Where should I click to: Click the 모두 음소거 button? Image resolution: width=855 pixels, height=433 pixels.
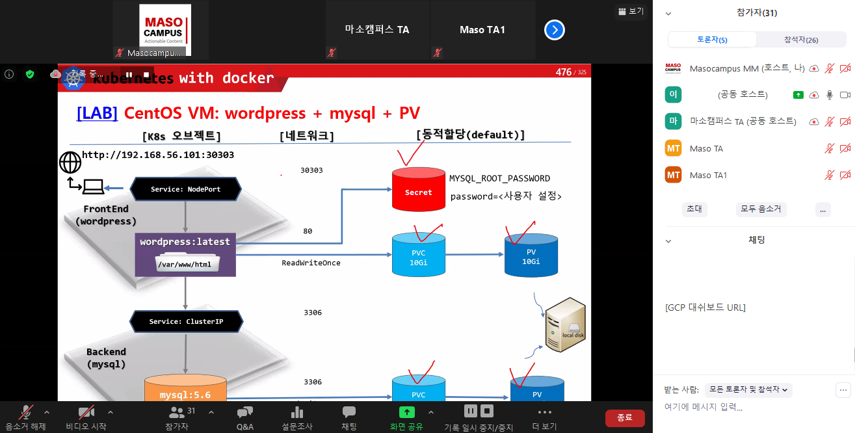point(761,209)
